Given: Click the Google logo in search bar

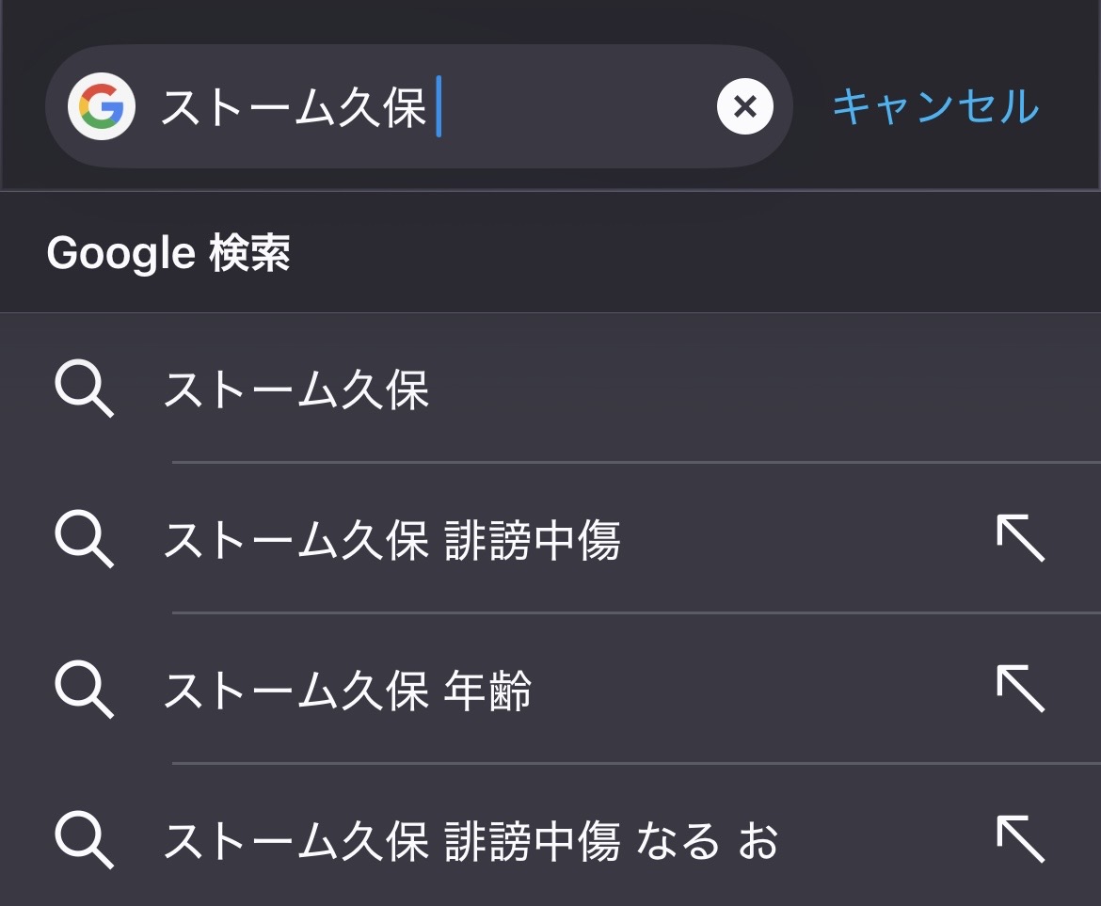Looking at the screenshot, I should pos(102,106).
